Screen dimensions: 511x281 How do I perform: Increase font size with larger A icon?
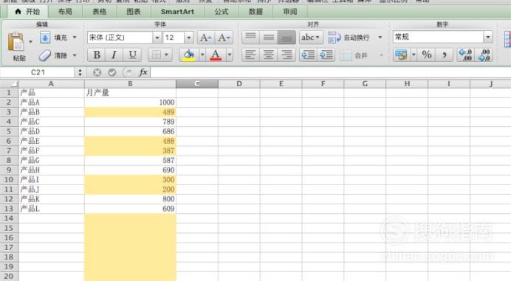click(x=205, y=38)
